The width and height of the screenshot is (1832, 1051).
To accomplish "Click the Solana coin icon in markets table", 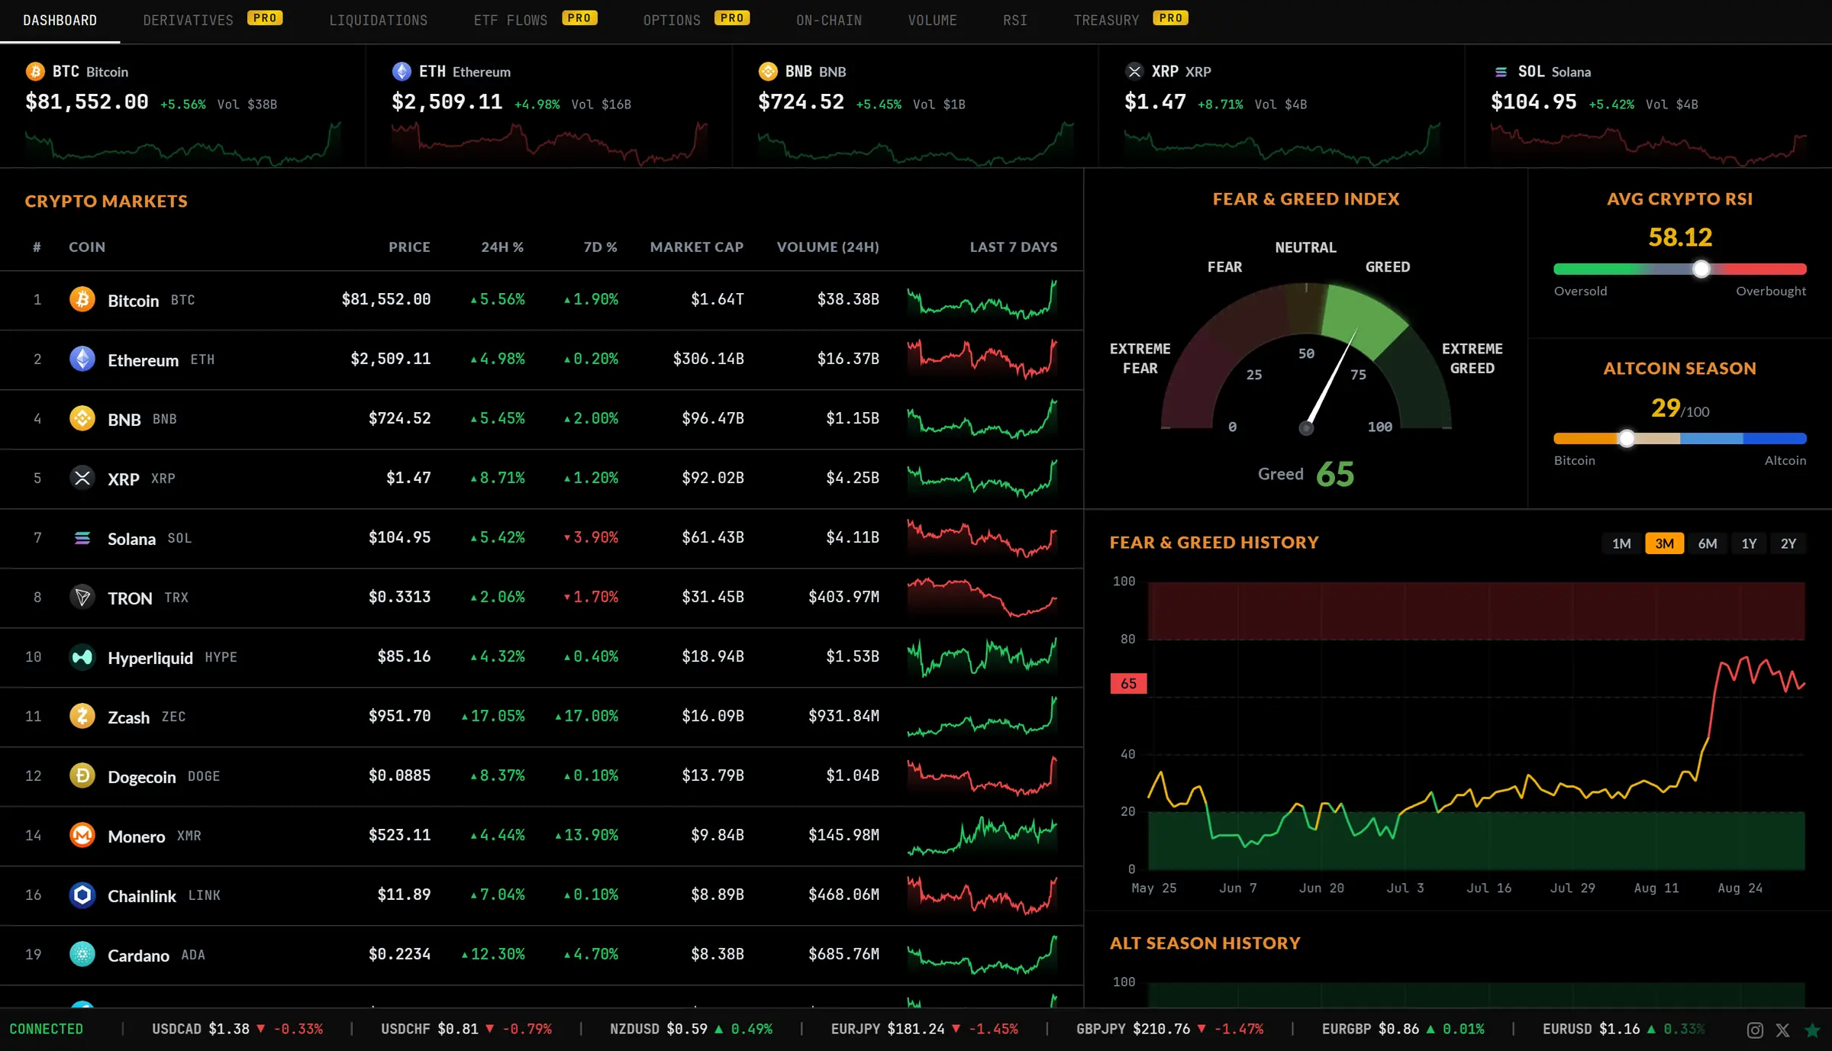I will point(82,537).
